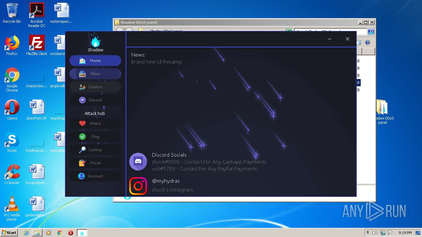Click the 9:19 PM taskbar clock

coord(405,233)
